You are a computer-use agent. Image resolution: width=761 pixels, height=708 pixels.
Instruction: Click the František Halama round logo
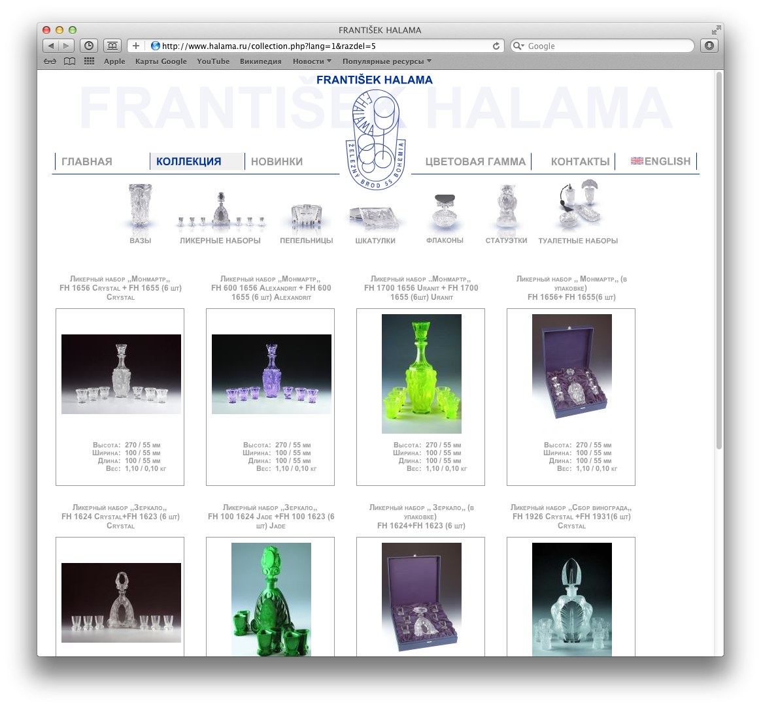coord(375,139)
